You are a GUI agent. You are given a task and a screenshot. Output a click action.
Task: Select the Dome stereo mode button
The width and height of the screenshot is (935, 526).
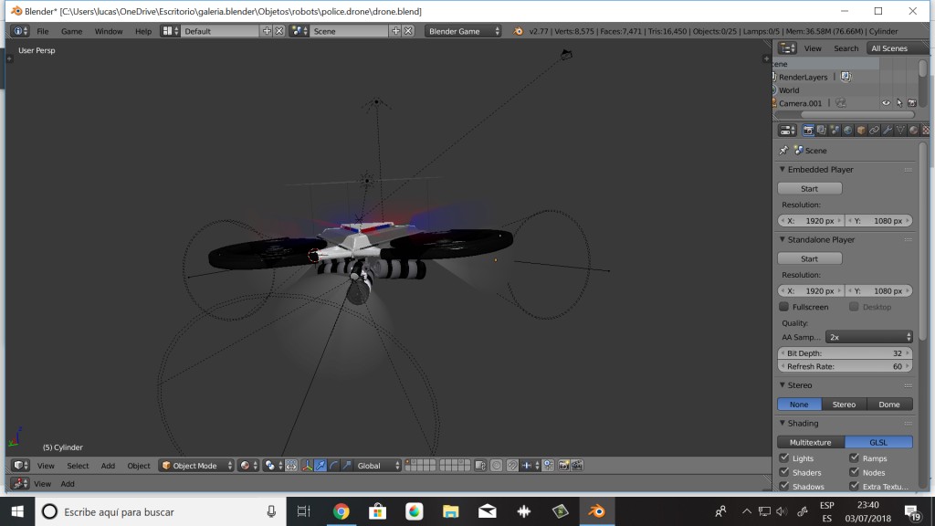pos(889,403)
